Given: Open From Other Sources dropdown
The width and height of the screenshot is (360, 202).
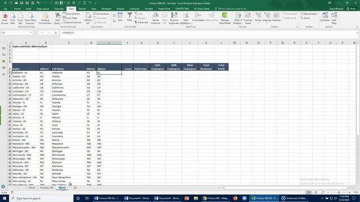Looking at the screenshot, I should pos(30,19).
